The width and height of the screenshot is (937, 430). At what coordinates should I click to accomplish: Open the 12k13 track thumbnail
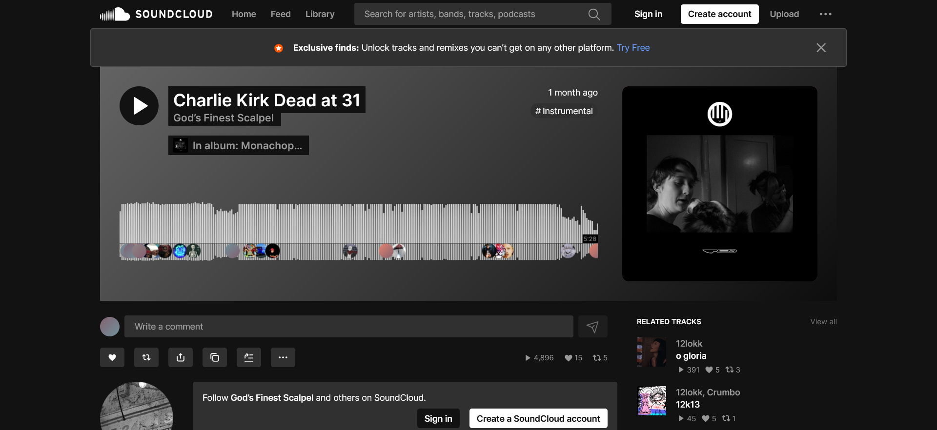[x=652, y=401]
